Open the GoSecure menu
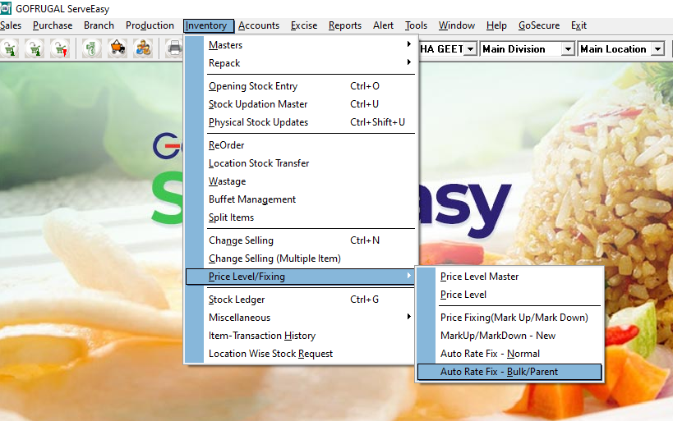This screenshot has width=673, height=421. pos(539,25)
